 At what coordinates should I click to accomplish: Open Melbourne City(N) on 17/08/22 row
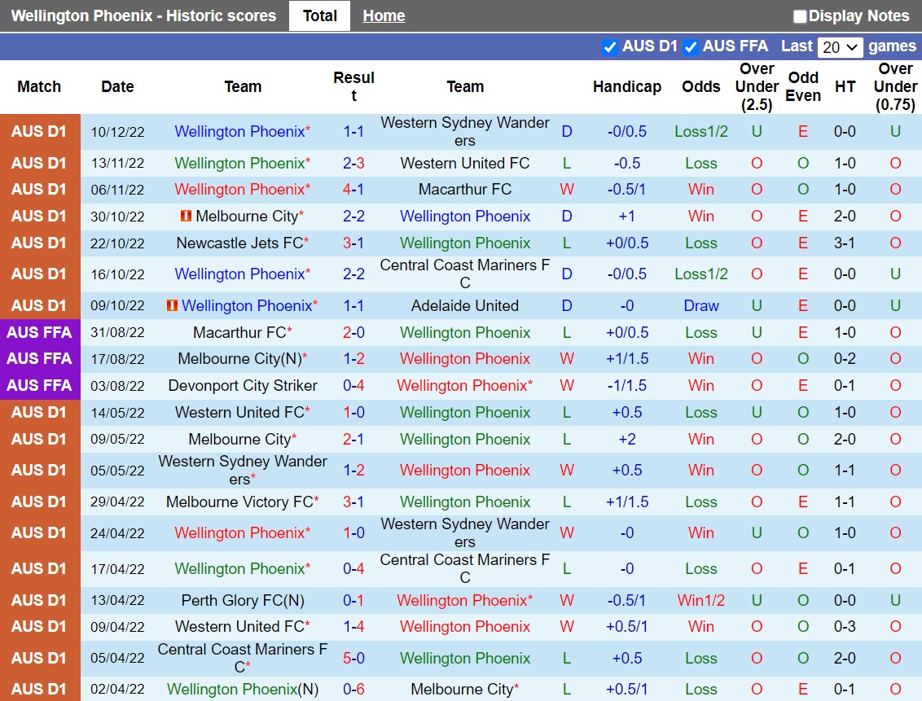pos(242,358)
